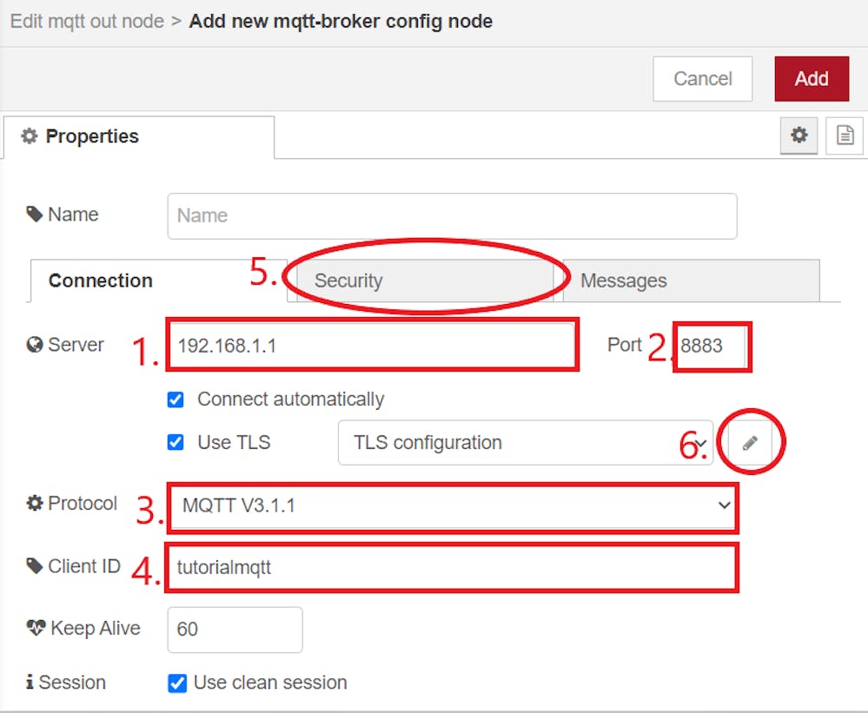Viewport: 868px width, 713px height.
Task: Click the pencil icon to edit TLS configuration
Action: click(750, 443)
